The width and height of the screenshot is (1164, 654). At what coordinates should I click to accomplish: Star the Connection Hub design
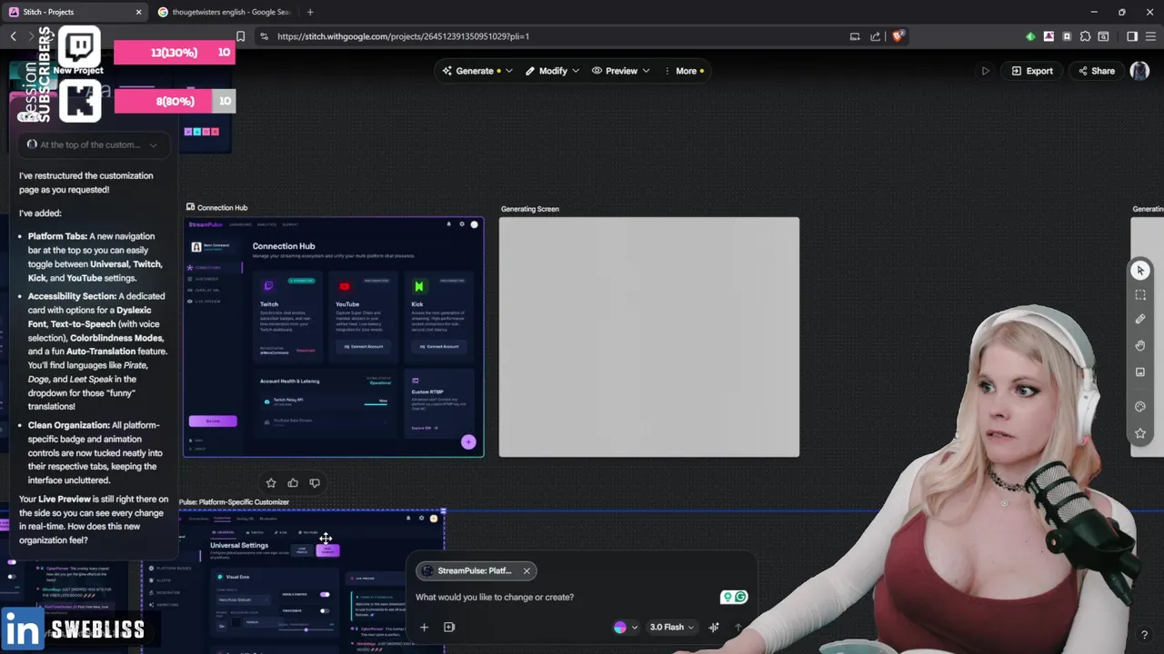[271, 483]
